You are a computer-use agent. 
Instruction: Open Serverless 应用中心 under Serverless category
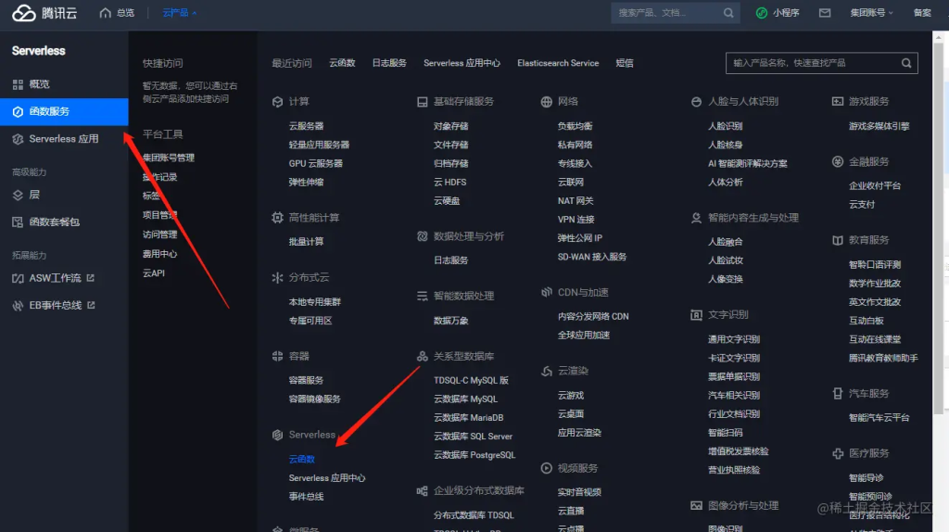(x=327, y=477)
